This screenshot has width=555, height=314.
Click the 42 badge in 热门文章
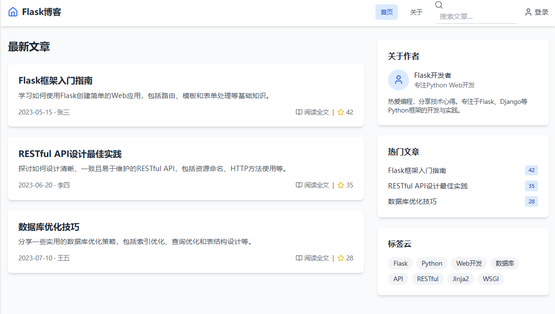tap(531, 170)
